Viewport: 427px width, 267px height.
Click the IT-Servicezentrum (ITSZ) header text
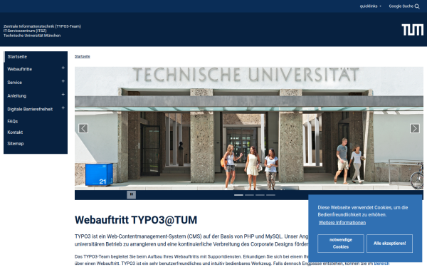pyautogui.click(x=25, y=31)
